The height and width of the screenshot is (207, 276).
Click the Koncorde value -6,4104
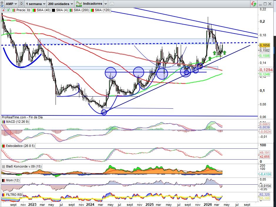tap(265, 174)
